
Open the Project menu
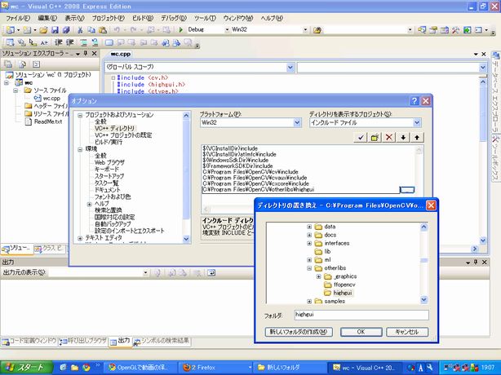108,18
